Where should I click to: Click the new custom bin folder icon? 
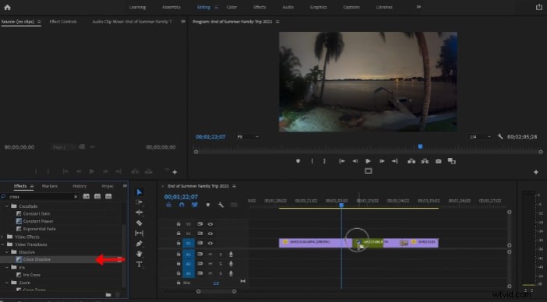point(108,295)
